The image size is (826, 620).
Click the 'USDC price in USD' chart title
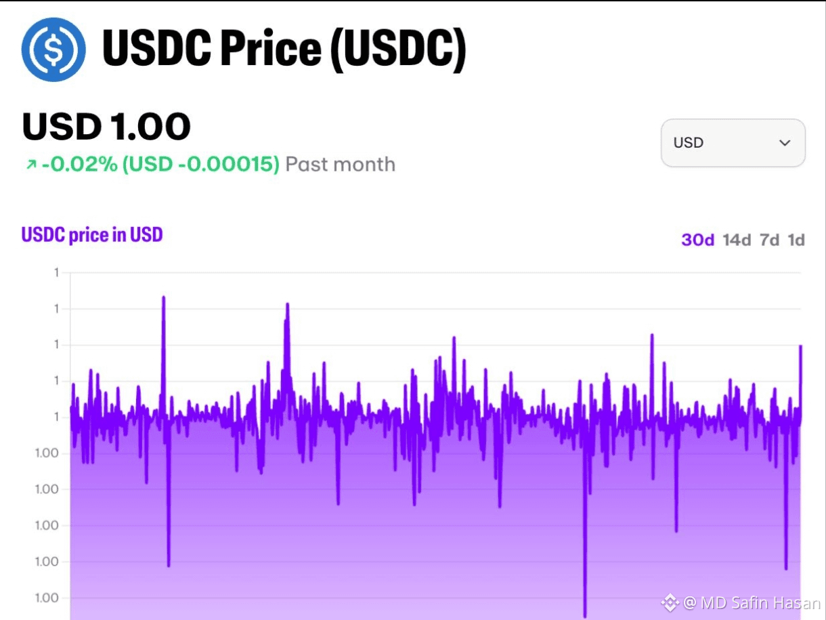[92, 235]
